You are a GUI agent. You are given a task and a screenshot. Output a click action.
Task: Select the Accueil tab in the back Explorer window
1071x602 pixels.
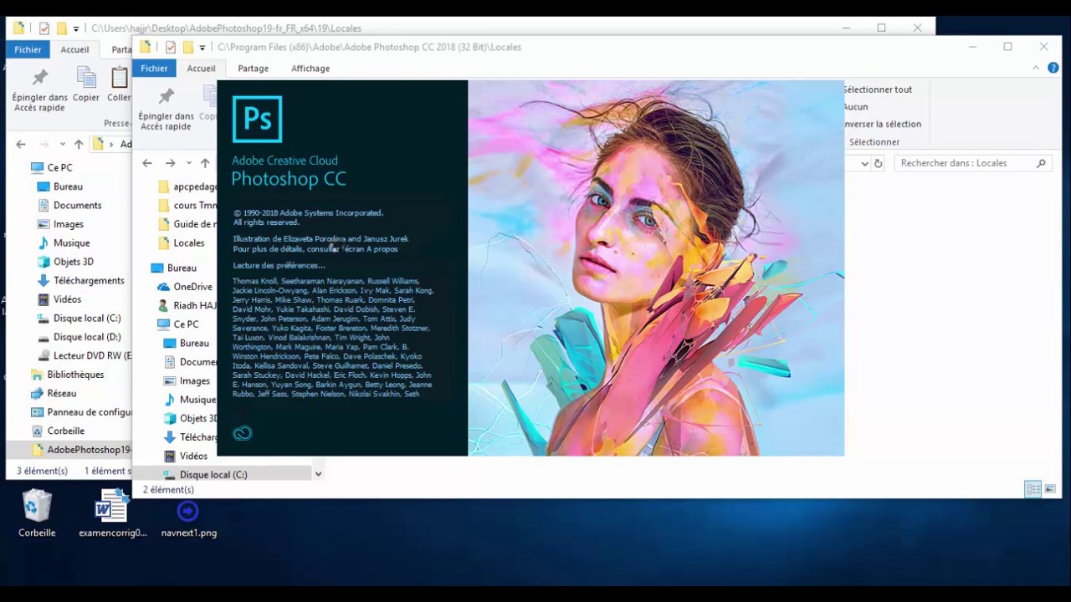(74, 49)
